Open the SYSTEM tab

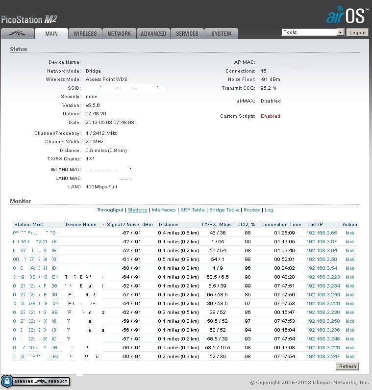221,34
